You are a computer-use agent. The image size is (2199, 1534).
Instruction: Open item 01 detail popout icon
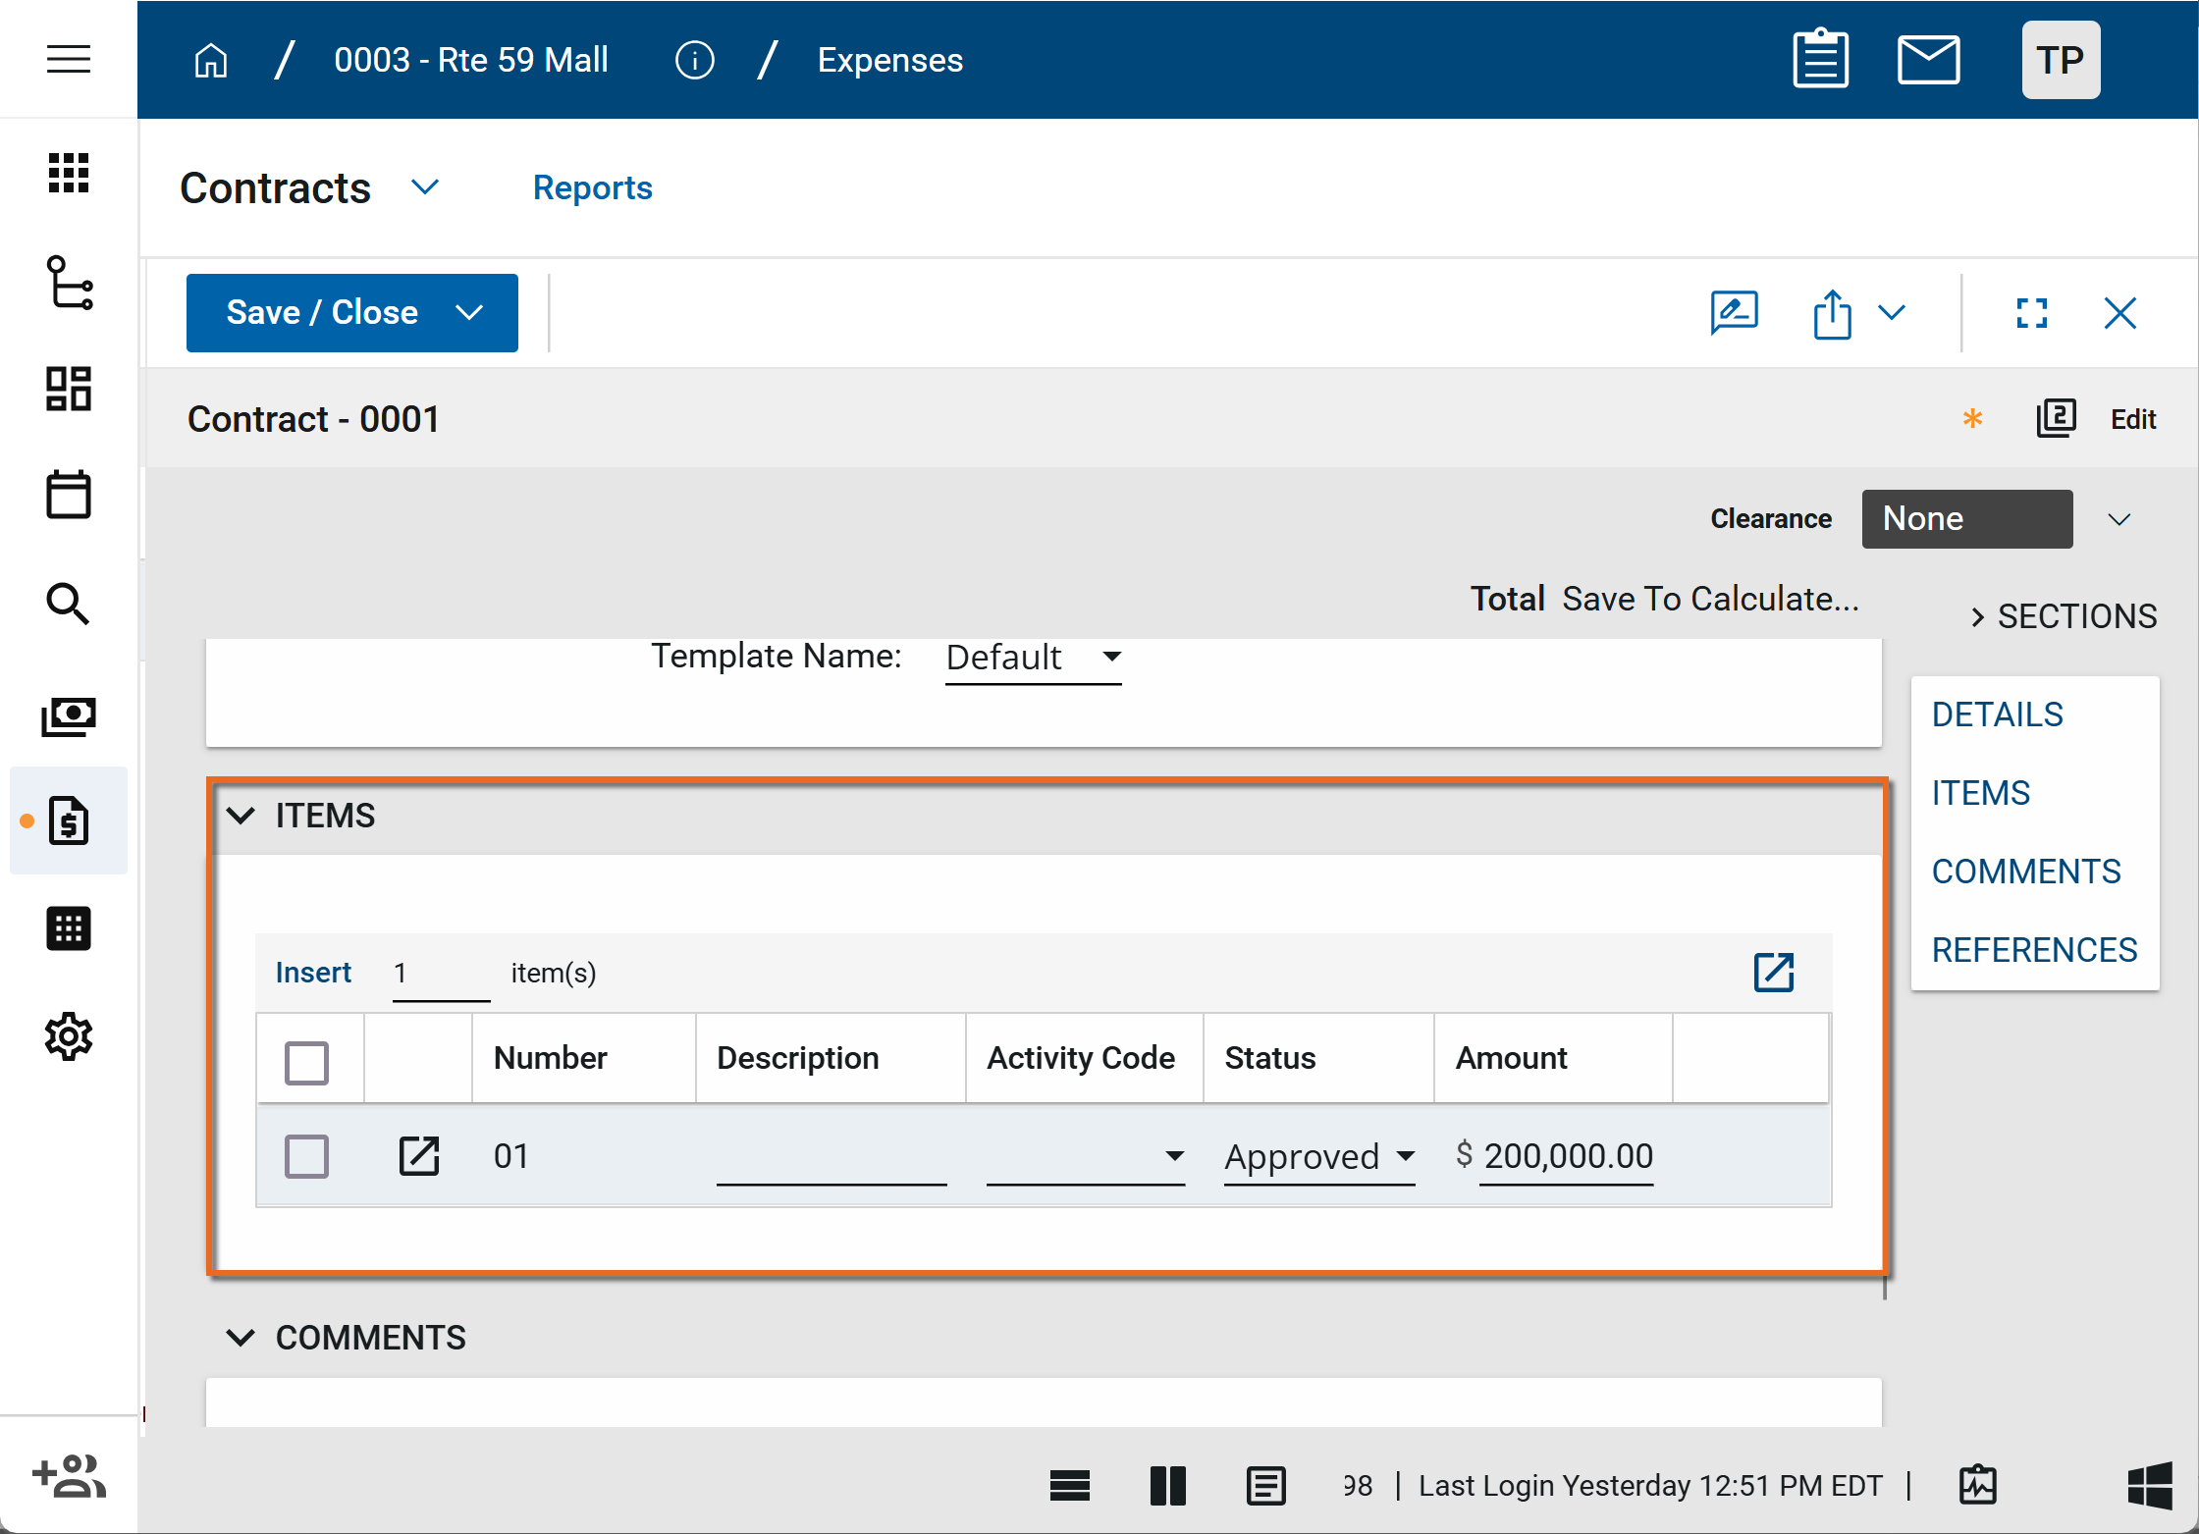[419, 1155]
